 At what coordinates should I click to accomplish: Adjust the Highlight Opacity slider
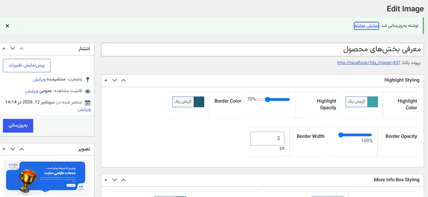point(273,99)
